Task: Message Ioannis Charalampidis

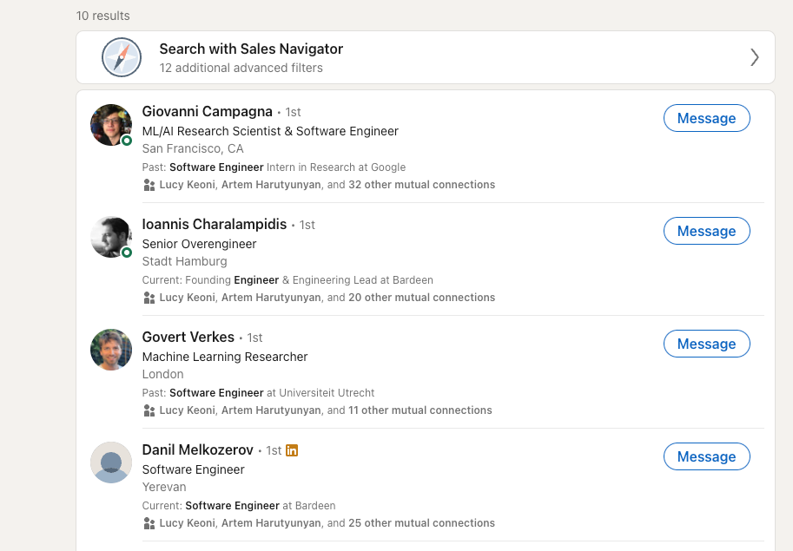Action: 706,231
